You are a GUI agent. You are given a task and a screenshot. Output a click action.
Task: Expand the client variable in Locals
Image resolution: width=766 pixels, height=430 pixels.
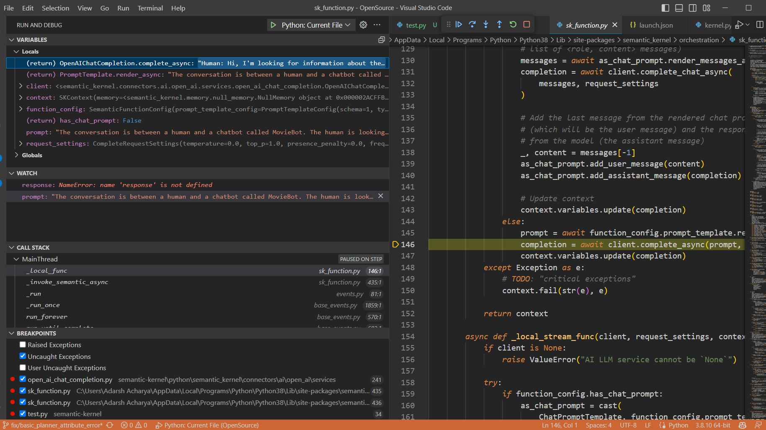20,86
